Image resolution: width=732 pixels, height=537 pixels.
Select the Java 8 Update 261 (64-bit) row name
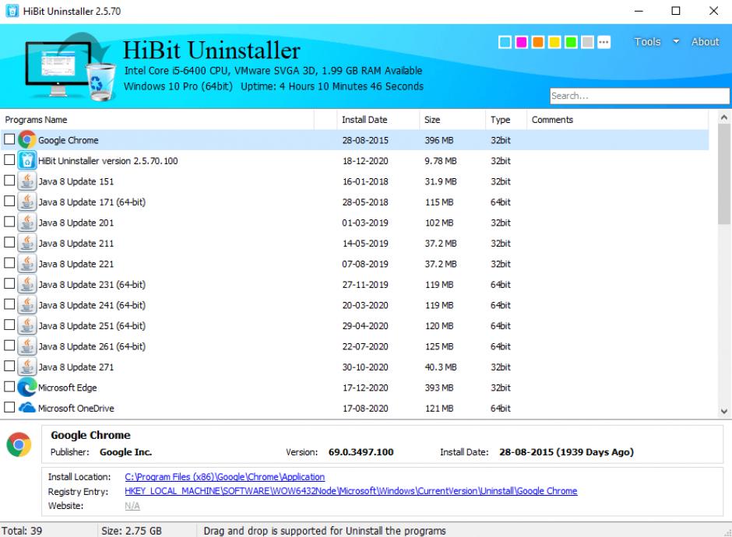tap(92, 346)
